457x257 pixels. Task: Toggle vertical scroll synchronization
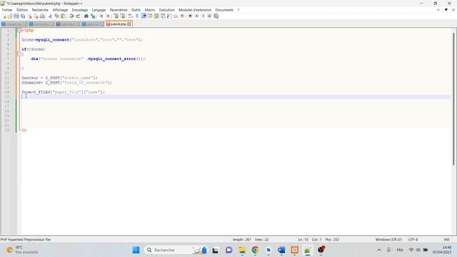coord(116,16)
